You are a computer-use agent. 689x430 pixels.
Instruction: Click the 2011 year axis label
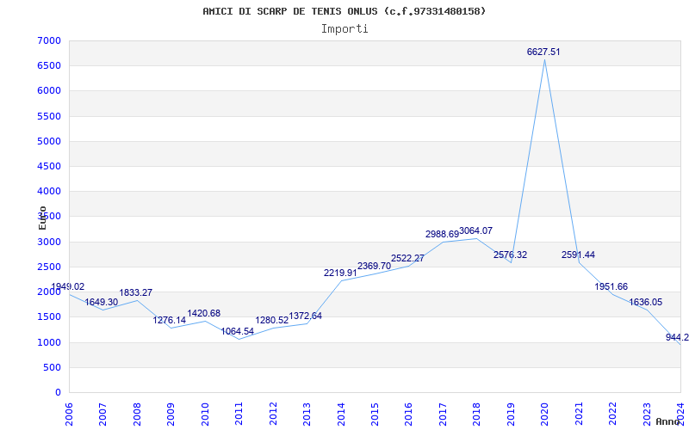239,414
